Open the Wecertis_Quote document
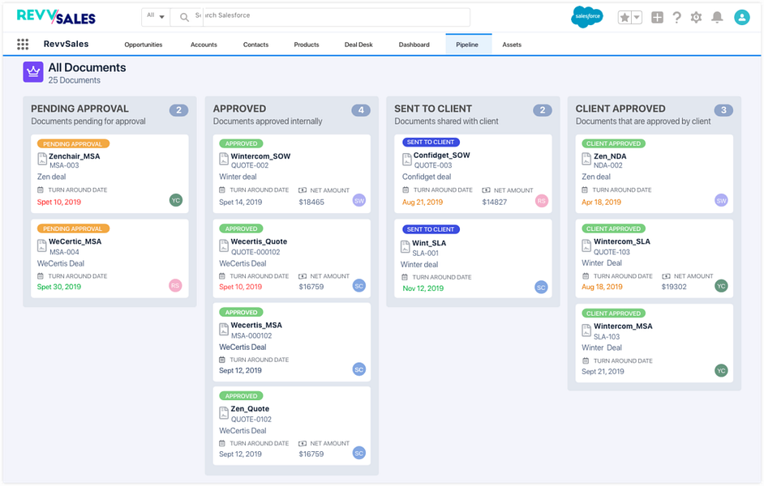 (259, 241)
